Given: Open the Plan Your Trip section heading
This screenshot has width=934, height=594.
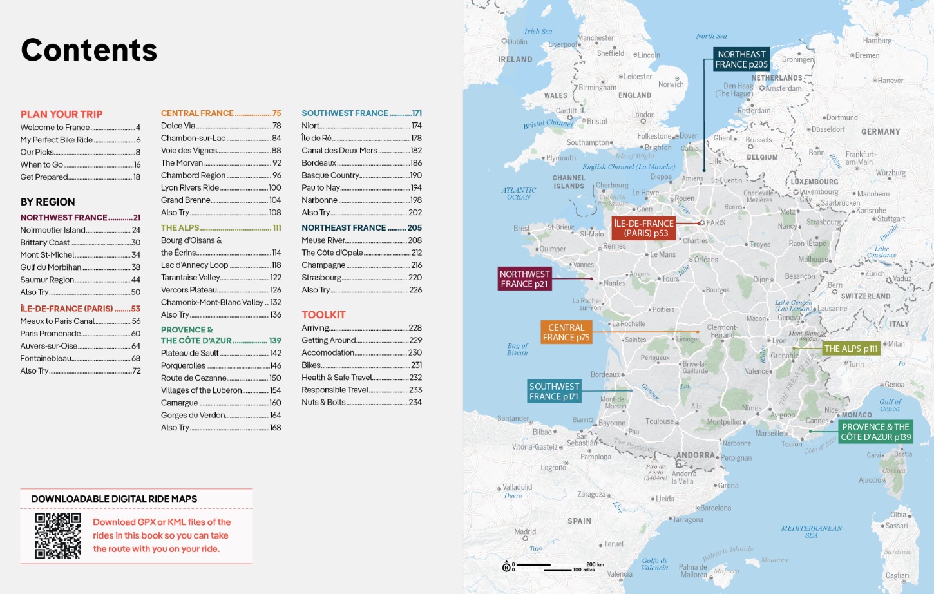Looking at the screenshot, I should tap(61, 114).
